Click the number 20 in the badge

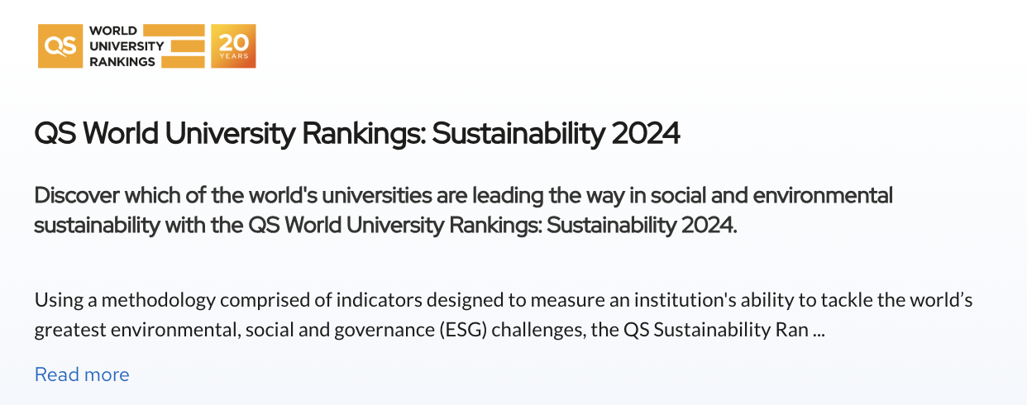[234, 42]
